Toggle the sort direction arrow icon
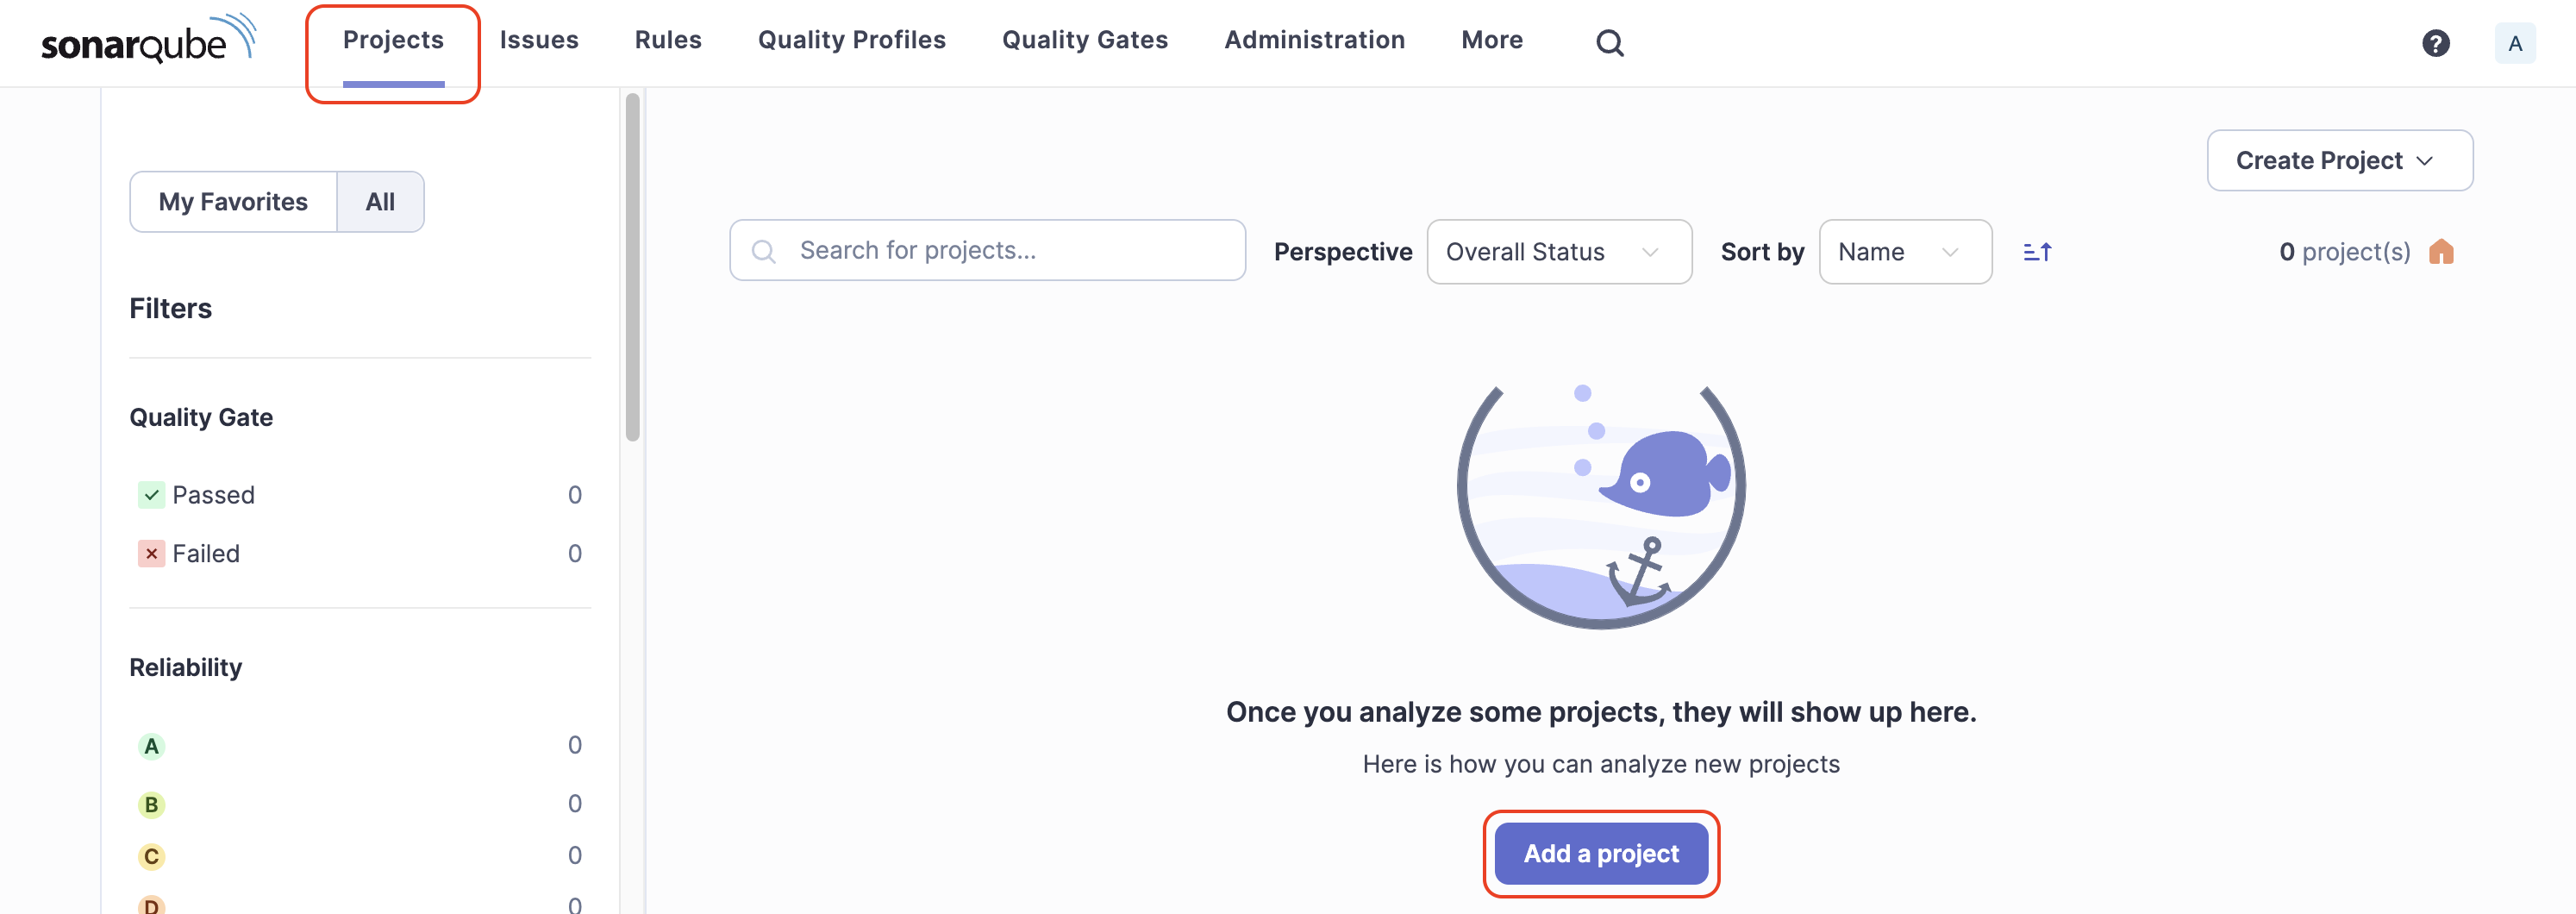 [x=2037, y=251]
